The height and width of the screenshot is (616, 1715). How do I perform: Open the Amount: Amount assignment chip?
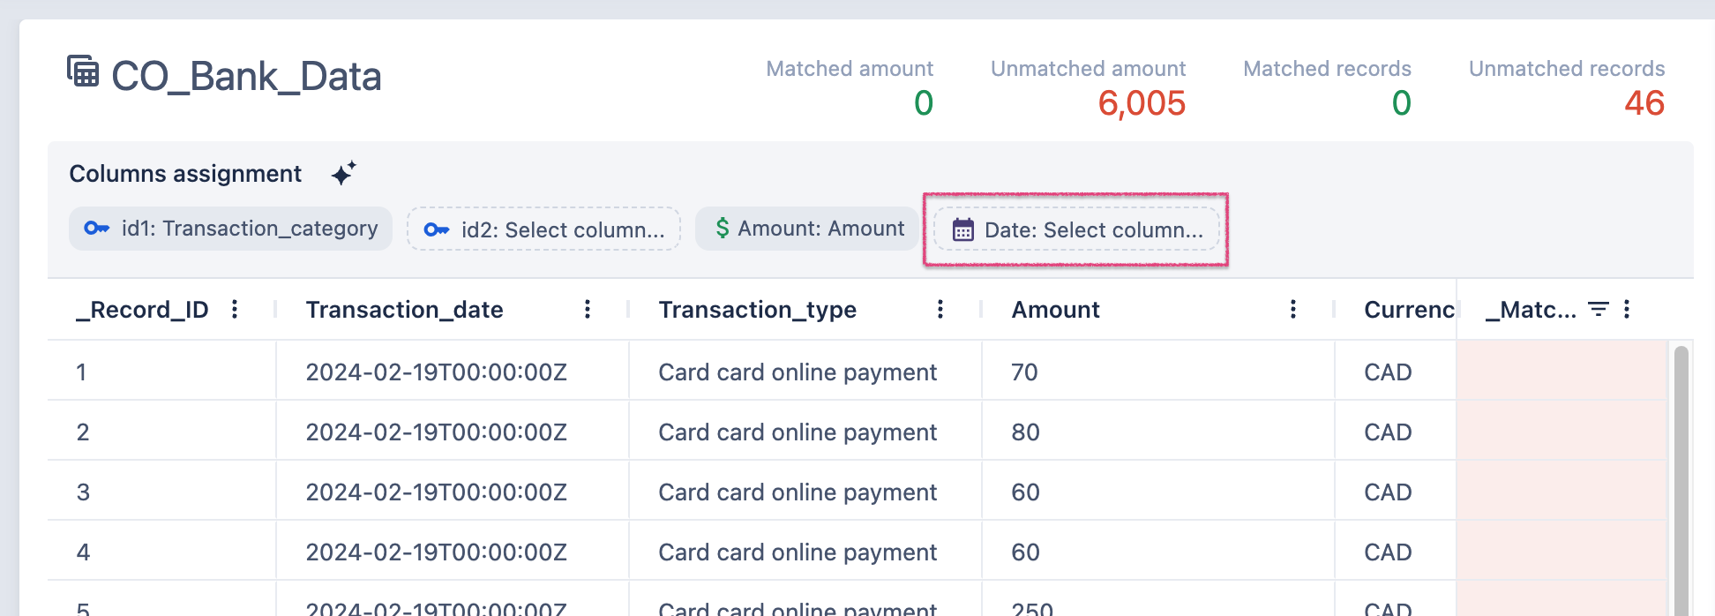pyautogui.click(x=807, y=229)
